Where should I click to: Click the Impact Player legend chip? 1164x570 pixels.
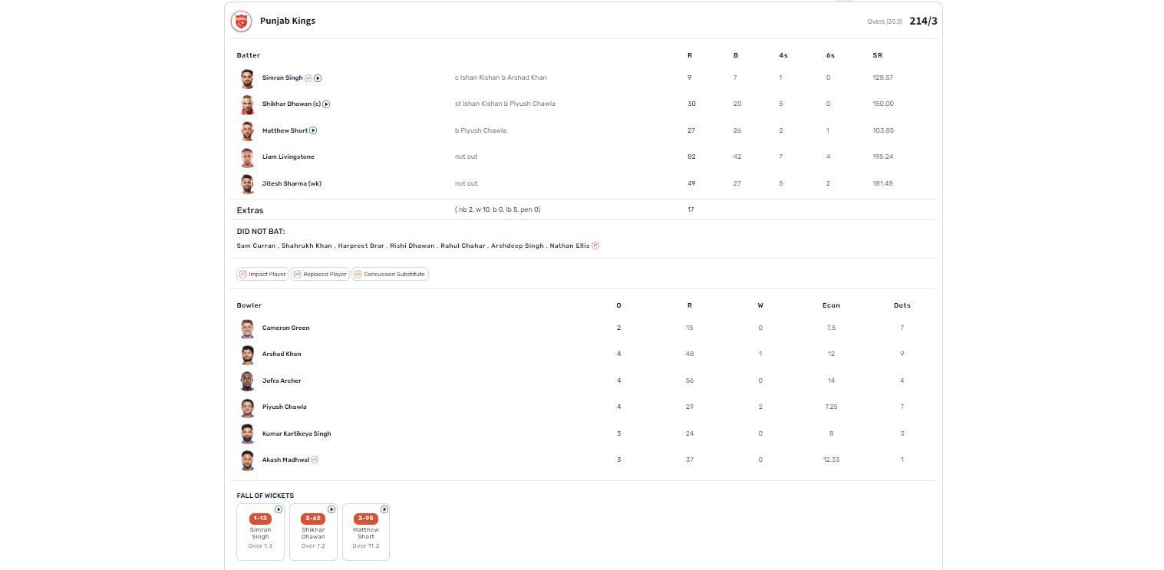[x=262, y=274]
